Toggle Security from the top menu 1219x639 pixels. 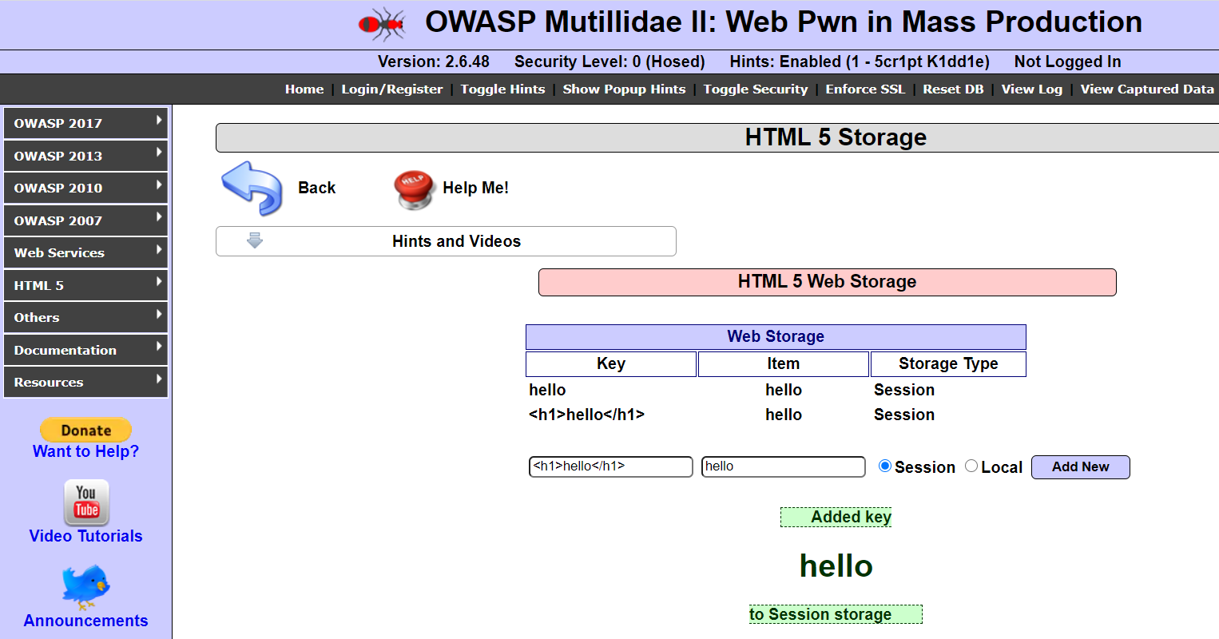[755, 89]
